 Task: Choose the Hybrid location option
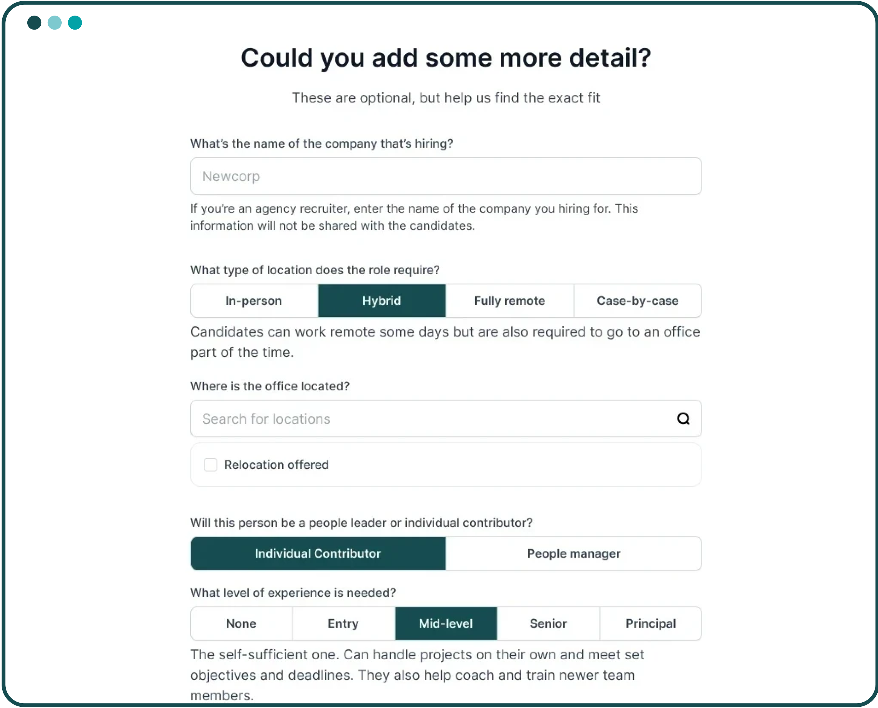point(382,301)
